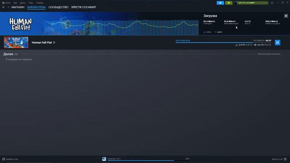Click the downloaded size download-arrow icon
Viewport: 290px width, 163px height.
tap(237, 45)
